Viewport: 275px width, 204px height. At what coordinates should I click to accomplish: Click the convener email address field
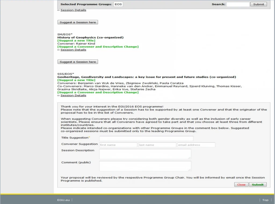196,145
